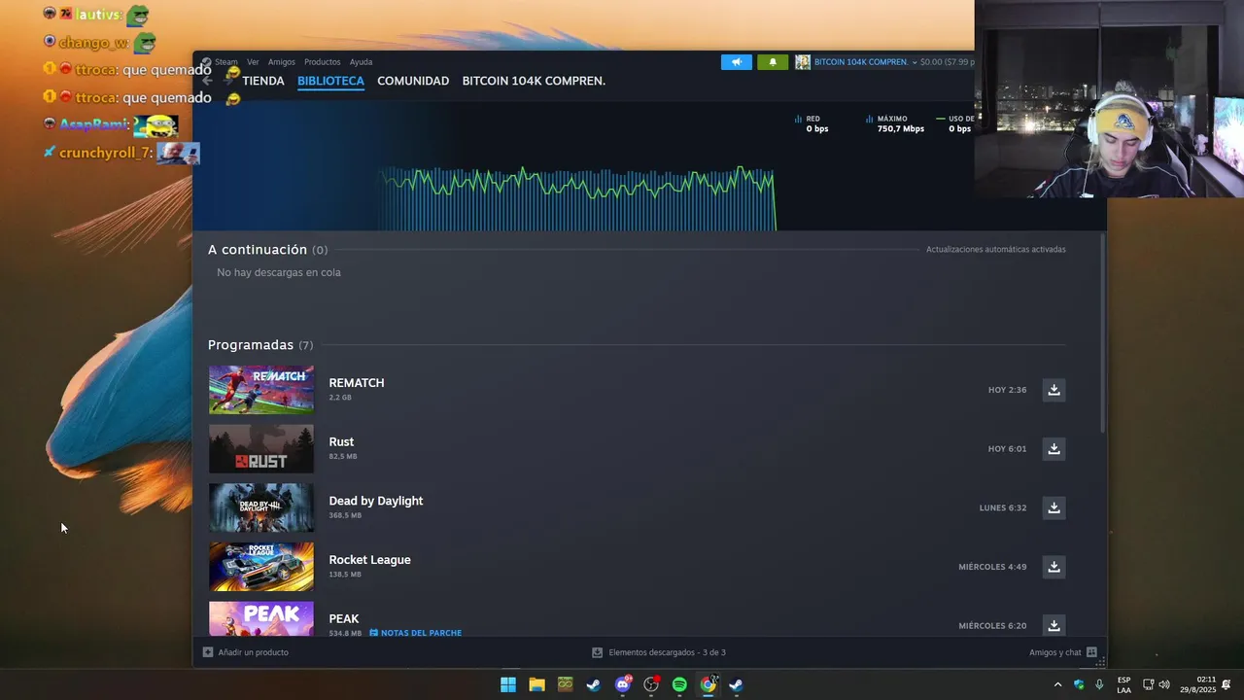Open the Dead by Daylight thumbnail
This screenshot has width=1244, height=700.
[x=261, y=507]
